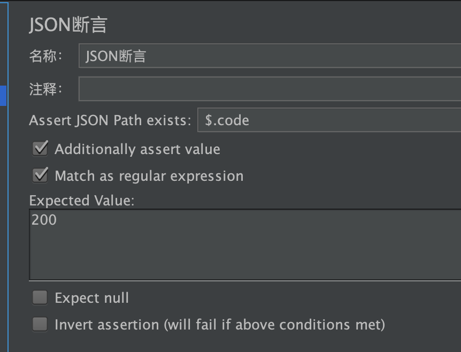Disable Match as regular expression checkbox

pyautogui.click(x=40, y=175)
